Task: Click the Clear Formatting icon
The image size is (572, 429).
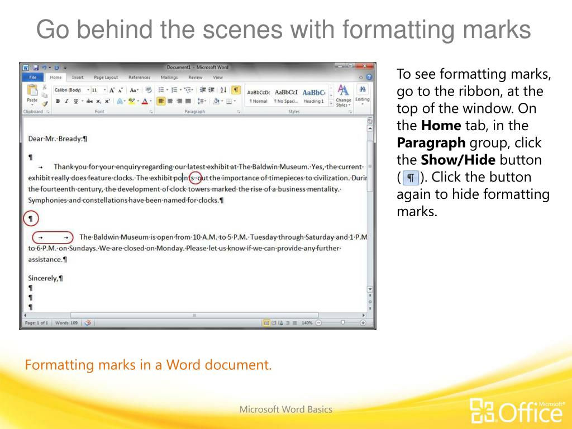Action: pos(148,90)
